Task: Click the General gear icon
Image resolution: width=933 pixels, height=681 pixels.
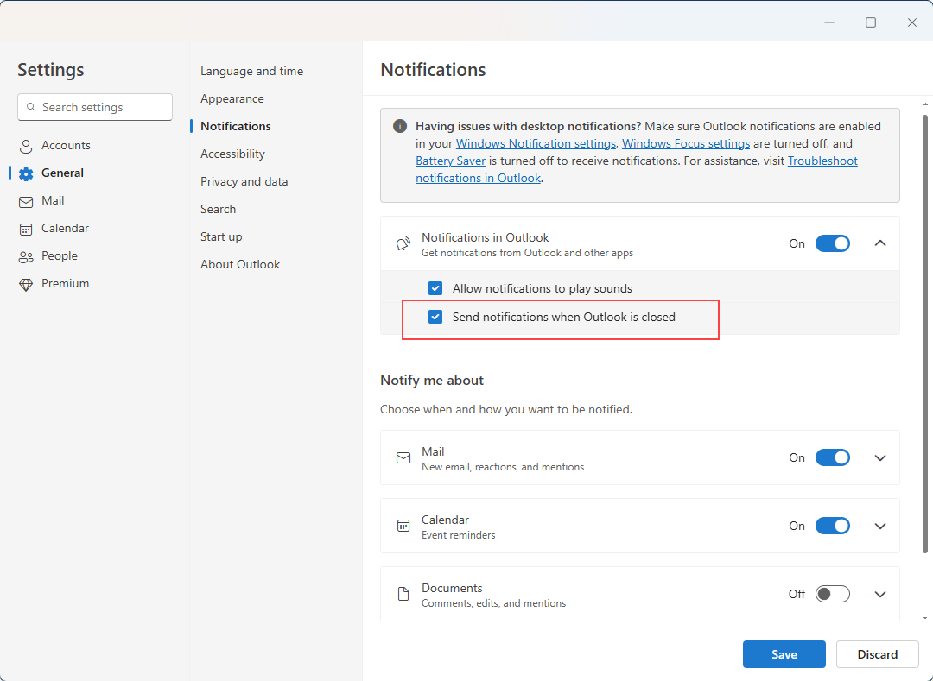Action: tap(26, 173)
